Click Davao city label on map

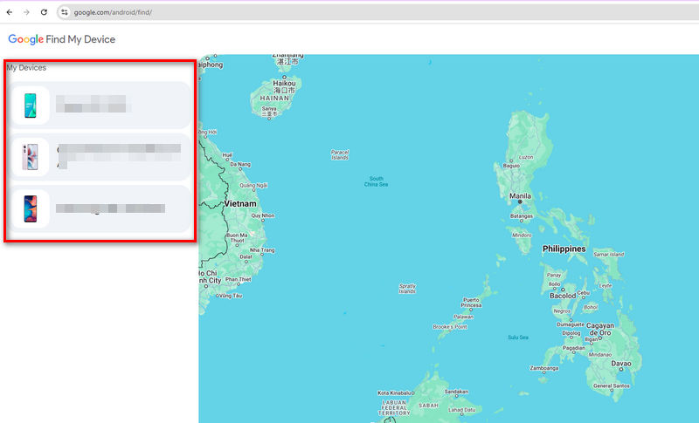point(621,364)
